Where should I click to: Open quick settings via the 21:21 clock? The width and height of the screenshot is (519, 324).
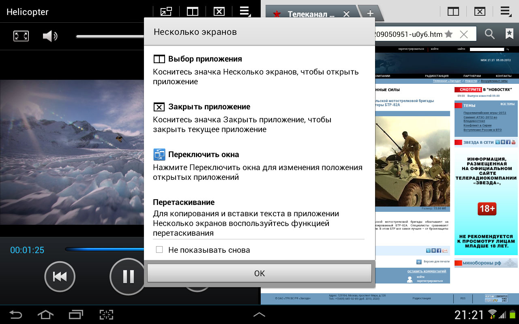tap(469, 314)
